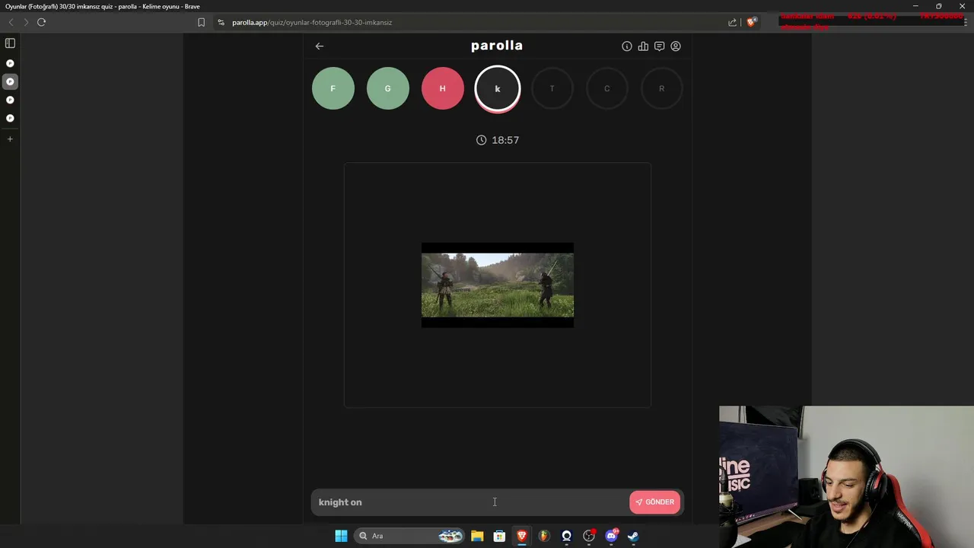The height and width of the screenshot is (548, 974).
Task: Go back with parolla's left arrow
Action: (320, 46)
